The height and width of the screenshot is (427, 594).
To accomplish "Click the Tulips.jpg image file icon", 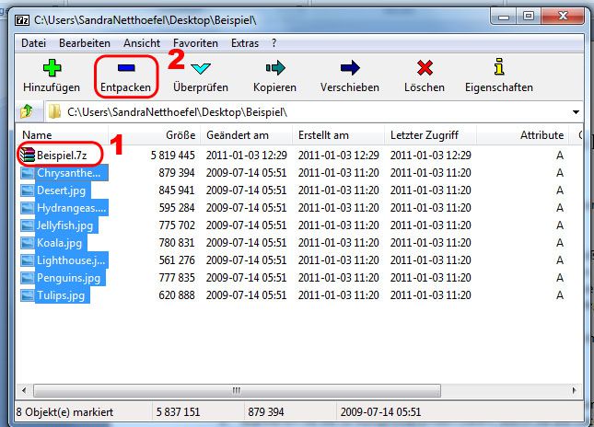I will coord(28,295).
